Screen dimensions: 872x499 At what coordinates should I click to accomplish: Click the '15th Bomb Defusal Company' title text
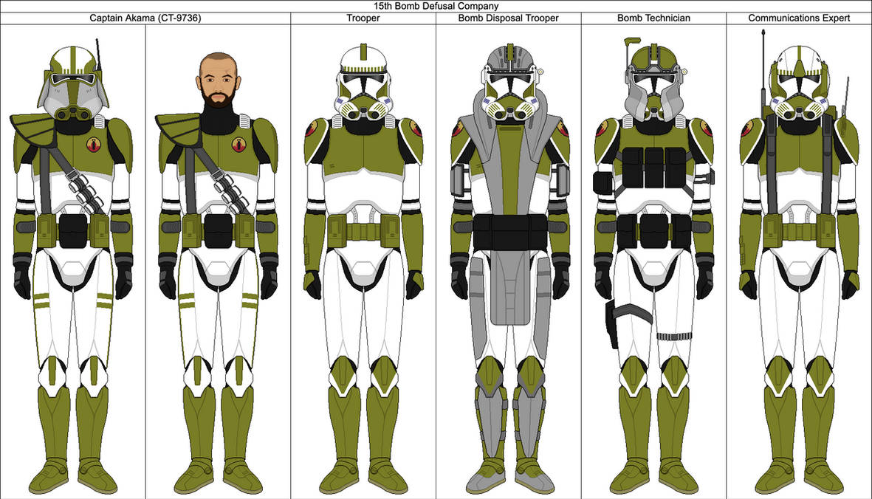pyautogui.click(x=436, y=6)
